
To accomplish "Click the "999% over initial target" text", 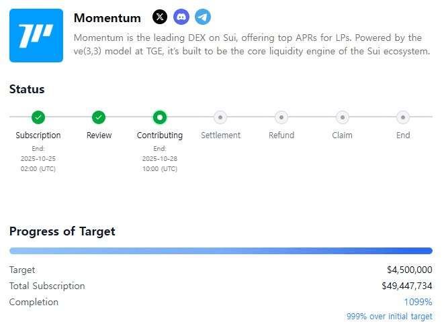I will pos(389,317).
